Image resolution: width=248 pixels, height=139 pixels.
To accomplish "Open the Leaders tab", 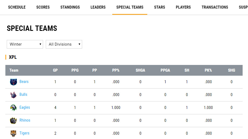I will 98,7.
